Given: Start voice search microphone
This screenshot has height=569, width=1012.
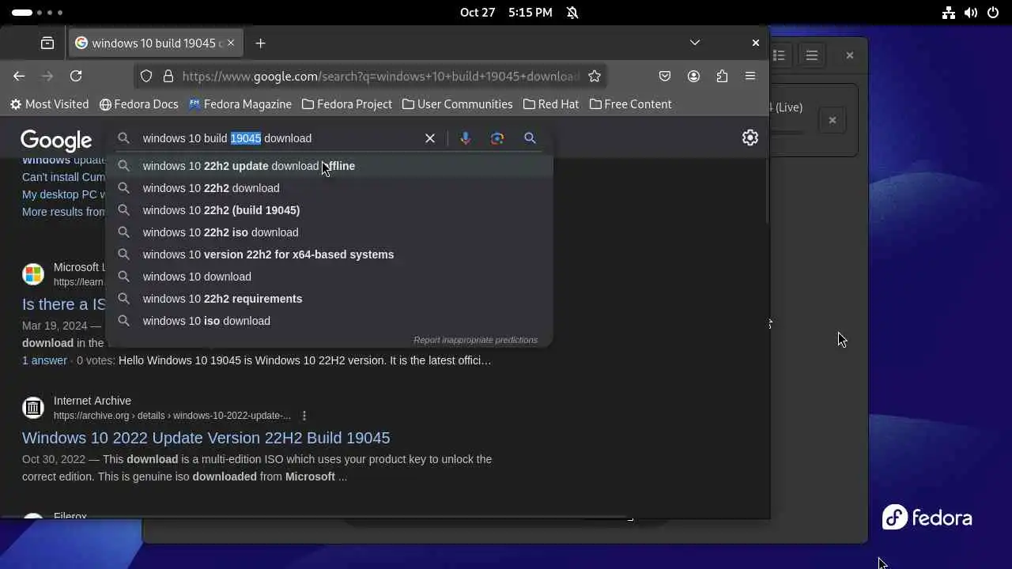Looking at the screenshot, I should coord(465,138).
